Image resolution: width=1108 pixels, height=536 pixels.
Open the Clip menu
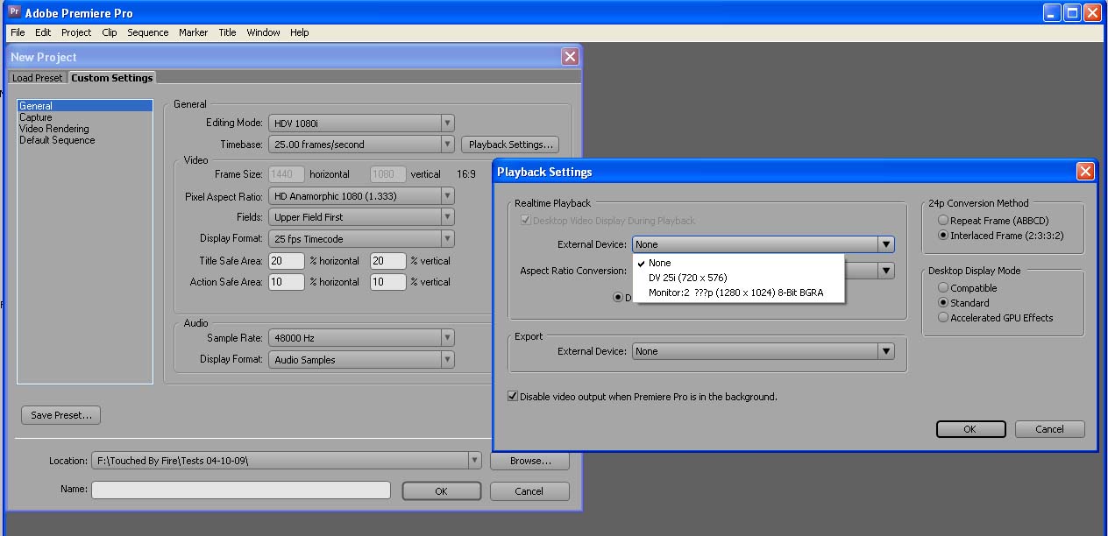tap(110, 32)
